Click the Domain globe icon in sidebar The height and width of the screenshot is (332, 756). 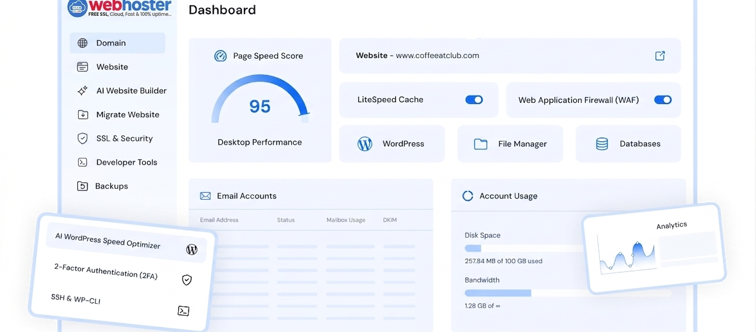82,43
